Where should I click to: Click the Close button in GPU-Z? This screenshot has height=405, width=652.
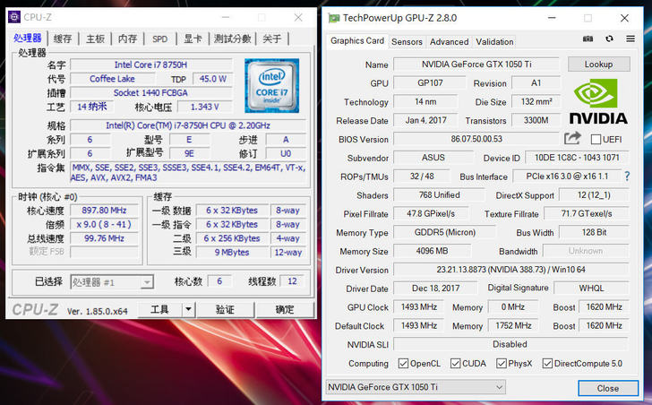point(608,388)
